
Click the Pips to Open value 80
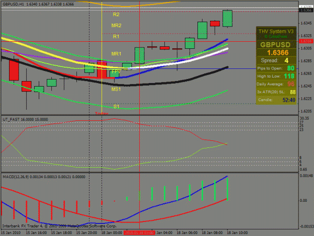point(291,68)
